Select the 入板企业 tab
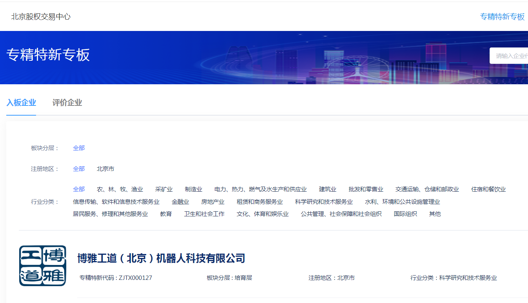Image resolution: width=528 pixels, height=303 pixels. click(21, 103)
